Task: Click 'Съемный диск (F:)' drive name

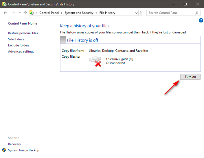Action: pyautogui.click(x=120, y=59)
